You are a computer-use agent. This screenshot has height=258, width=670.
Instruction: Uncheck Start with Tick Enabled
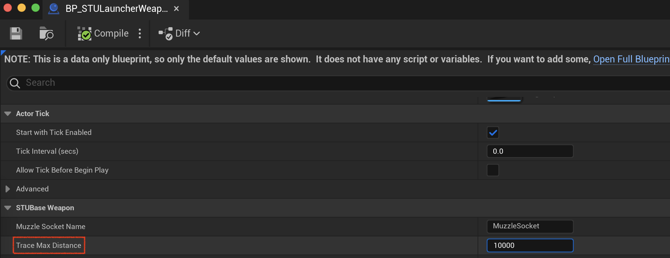pos(493,132)
